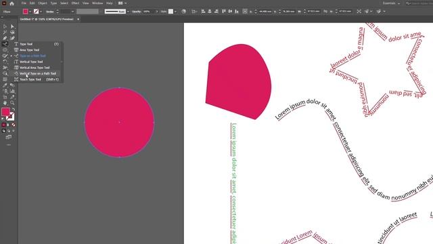
Task: Select the Hand tool
Action: pos(5,103)
